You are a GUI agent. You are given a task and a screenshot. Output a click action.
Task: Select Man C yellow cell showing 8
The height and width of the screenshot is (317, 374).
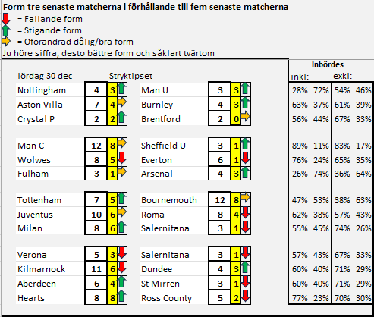(x=112, y=146)
